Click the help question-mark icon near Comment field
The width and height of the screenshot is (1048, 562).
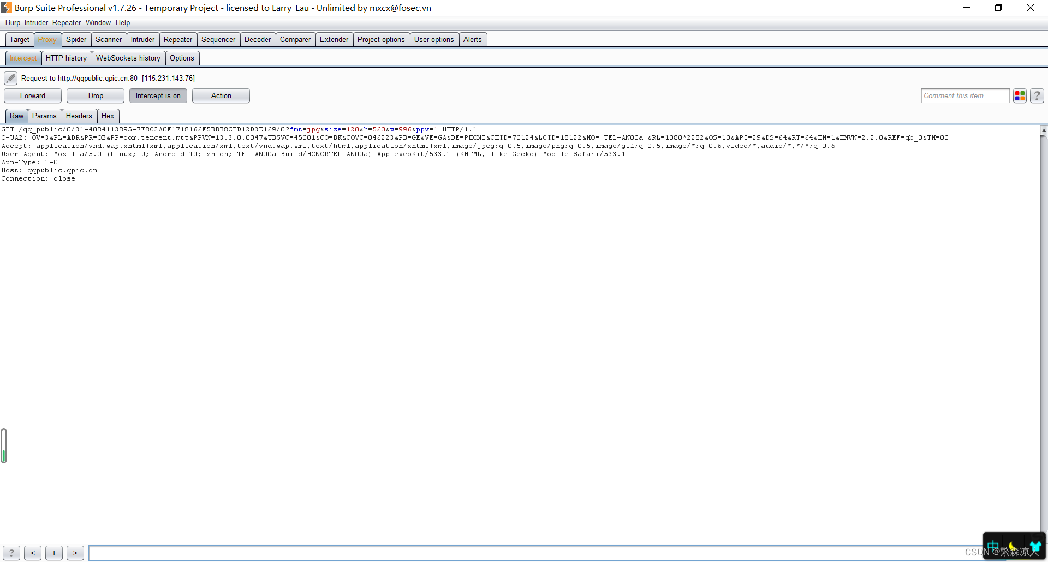(1037, 95)
